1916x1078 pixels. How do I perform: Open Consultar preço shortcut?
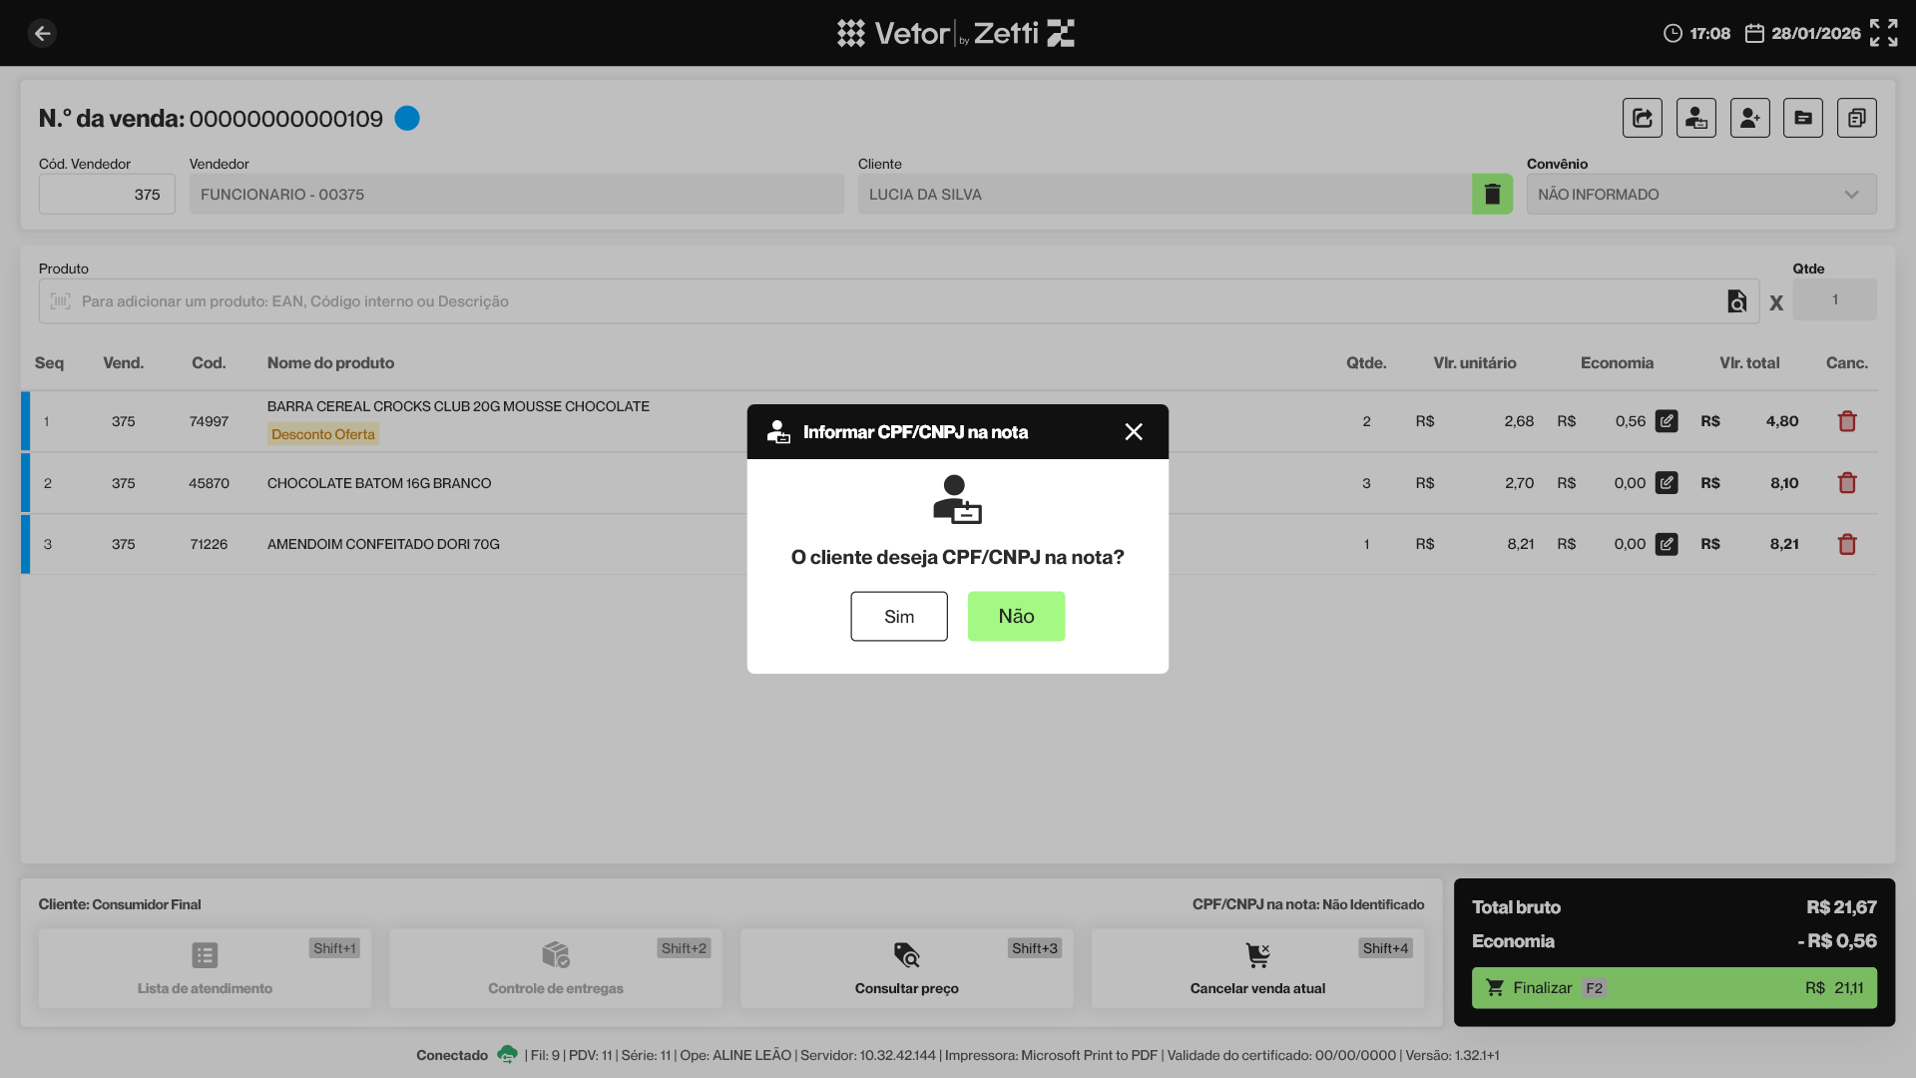tap(906, 967)
